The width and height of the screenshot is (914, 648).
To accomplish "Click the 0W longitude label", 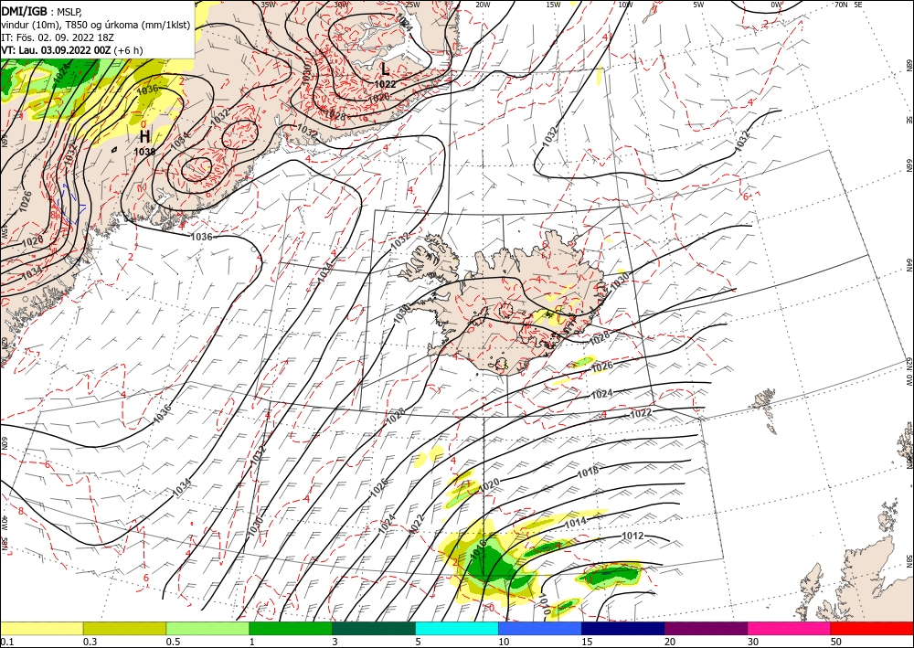I will (776, 5).
